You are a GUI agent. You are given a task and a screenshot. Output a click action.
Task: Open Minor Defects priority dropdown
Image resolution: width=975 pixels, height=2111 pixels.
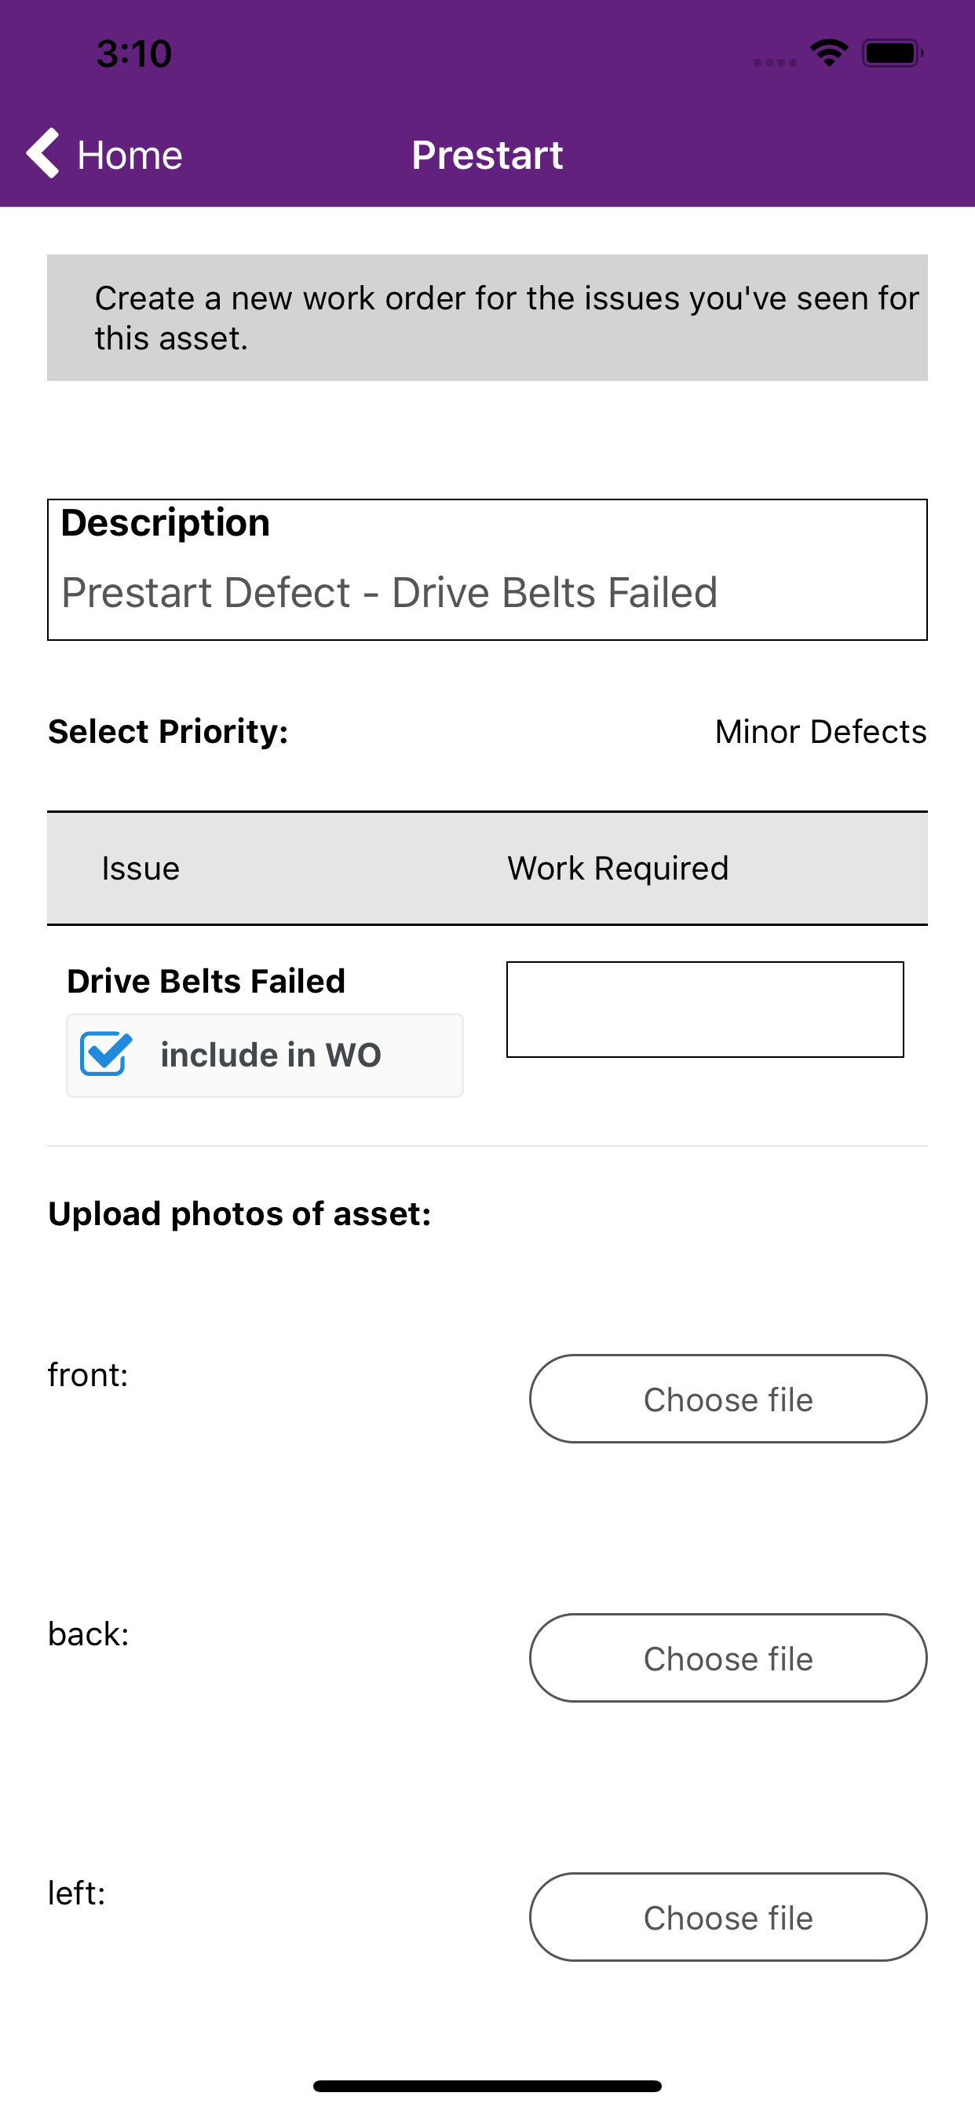coord(820,732)
